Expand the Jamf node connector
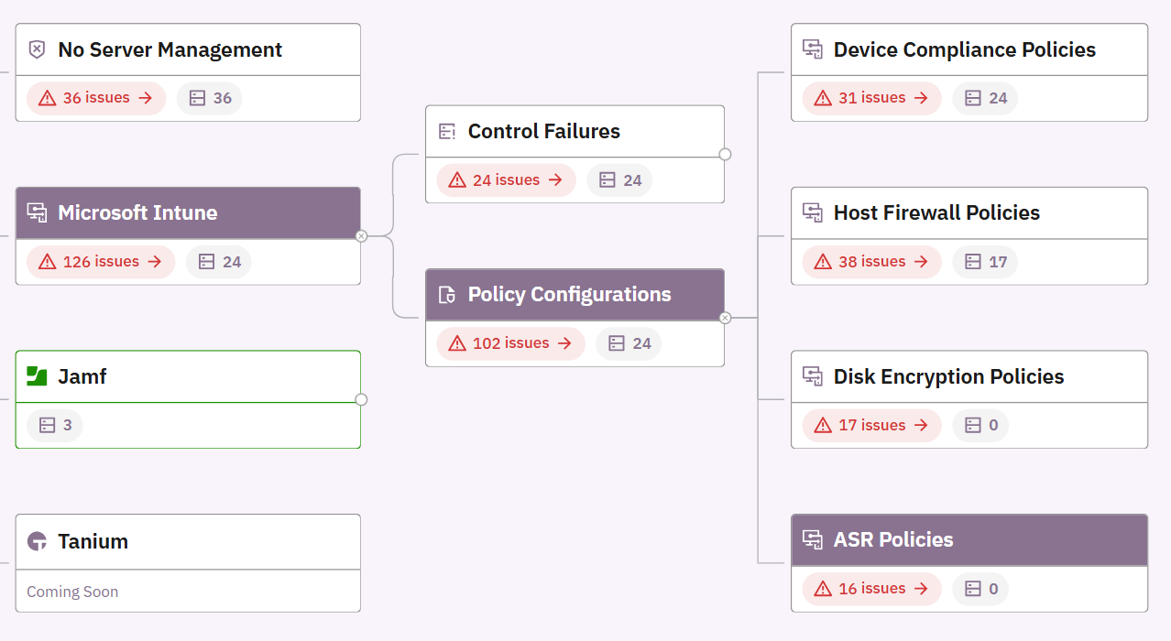Viewport: 1171px width, 641px height. (x=361, y=399)
